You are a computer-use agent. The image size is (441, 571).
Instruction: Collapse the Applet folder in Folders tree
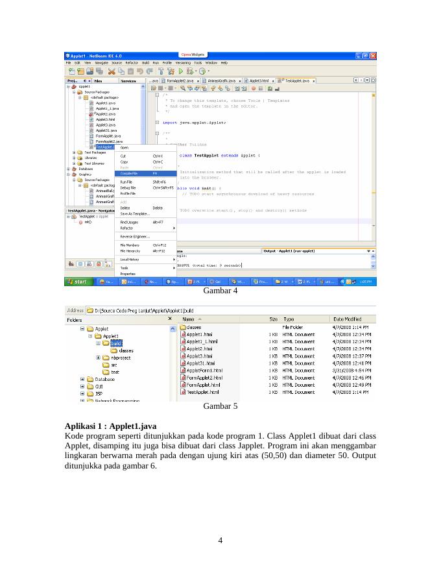[x=82, y=328]
